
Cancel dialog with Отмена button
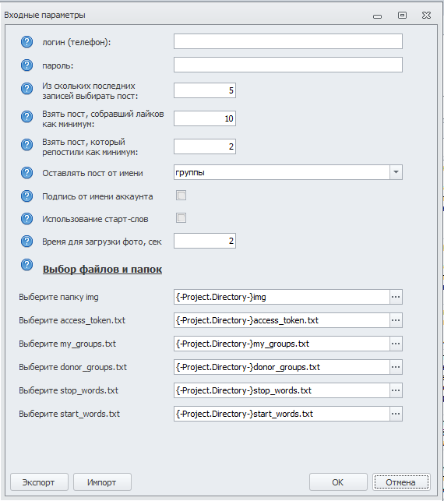pyautogui.click(x=401, y=482)
